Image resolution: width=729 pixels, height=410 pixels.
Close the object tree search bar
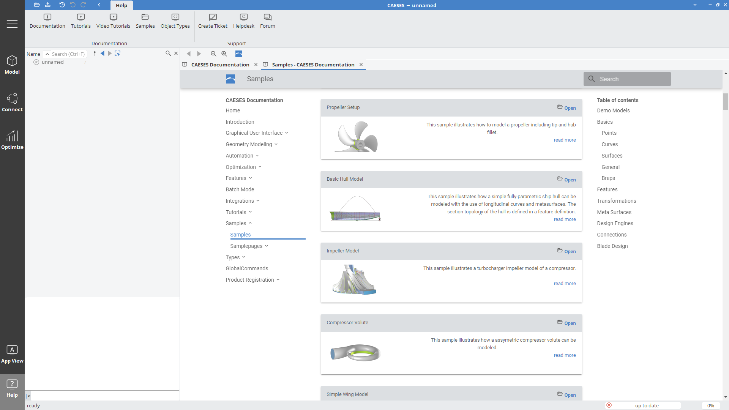176,54
